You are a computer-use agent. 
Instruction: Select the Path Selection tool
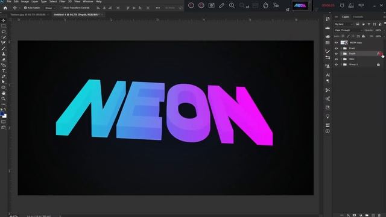[4, 82]
